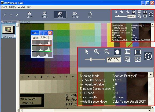Click the RAW Image Task title bar icon
The width and height of the screenshot is (155, 112).
pyautogui.click(x=2, y=3)
